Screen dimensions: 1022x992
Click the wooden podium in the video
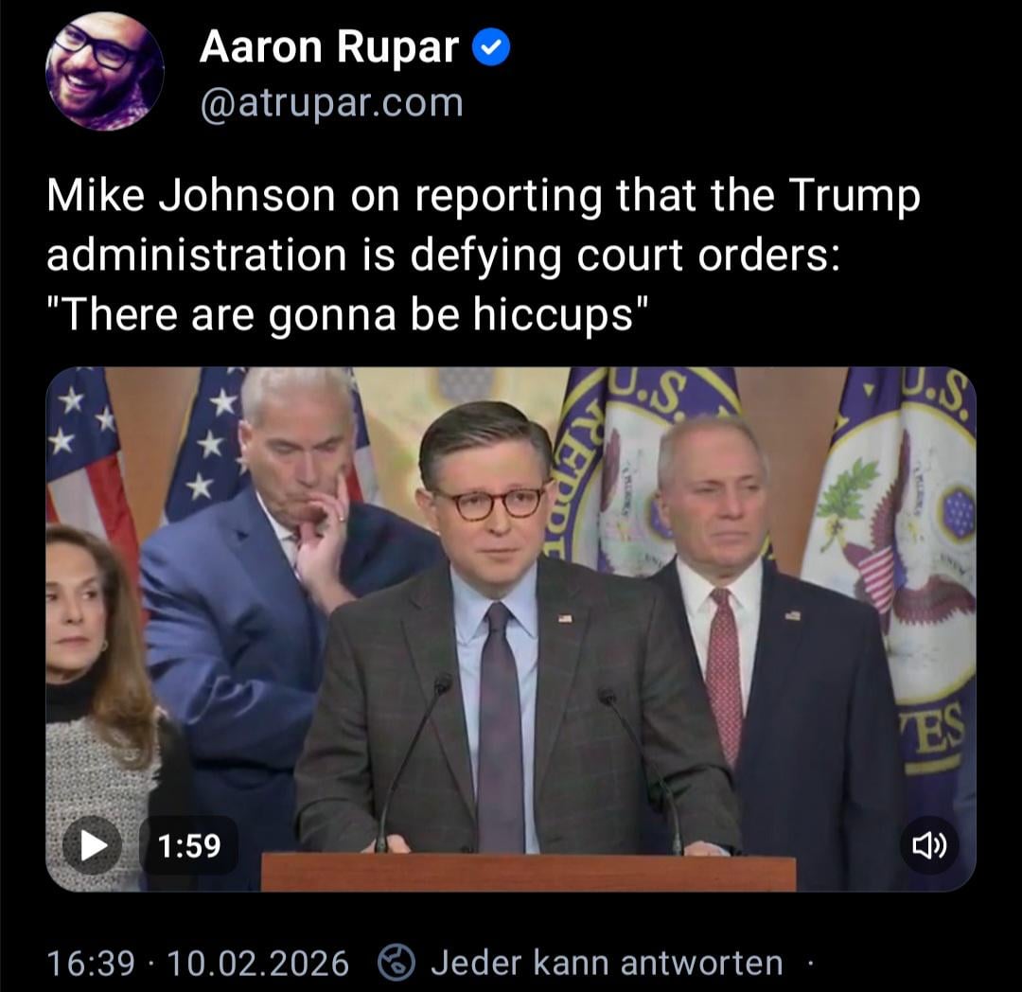coord(529,874)
